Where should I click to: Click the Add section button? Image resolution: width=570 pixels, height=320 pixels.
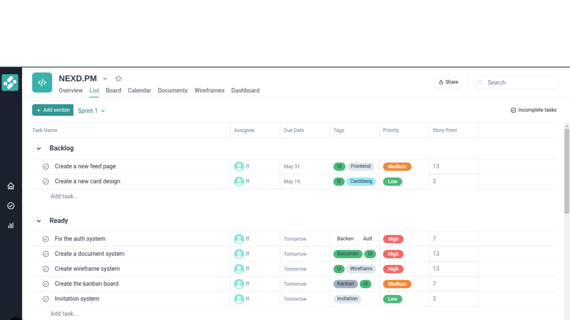[x=53, y=110]
